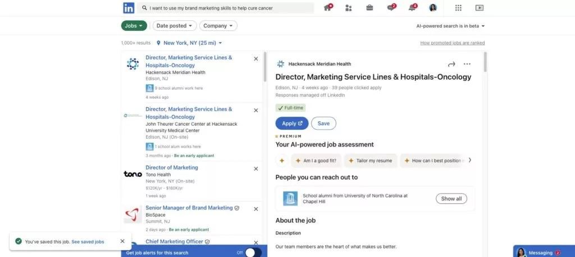Open the Learning video icon
The image size is (575, 257).
pos(480,8)
